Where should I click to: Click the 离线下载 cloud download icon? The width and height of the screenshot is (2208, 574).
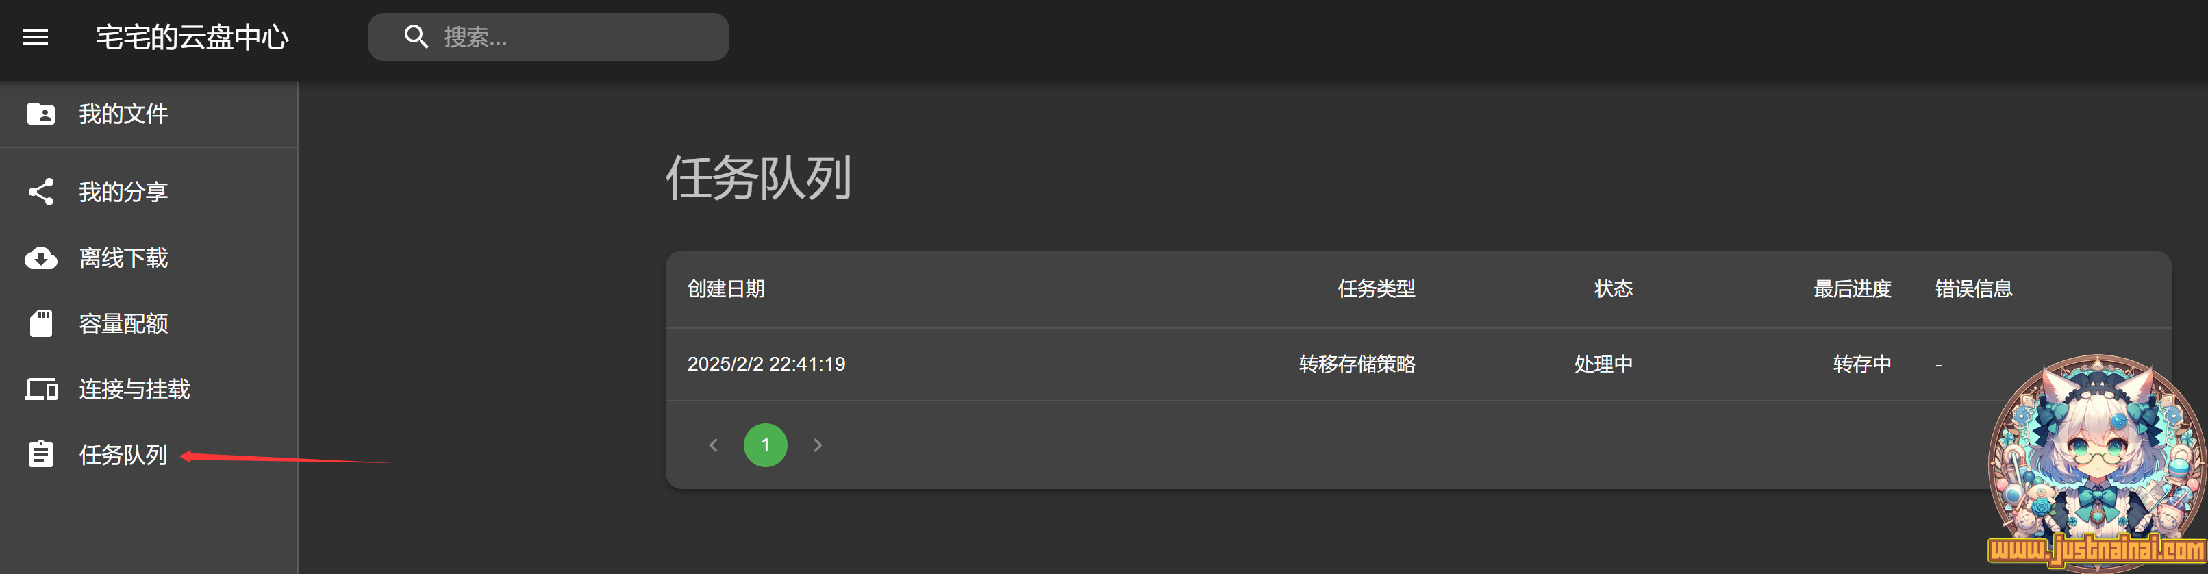pos(40,258)
